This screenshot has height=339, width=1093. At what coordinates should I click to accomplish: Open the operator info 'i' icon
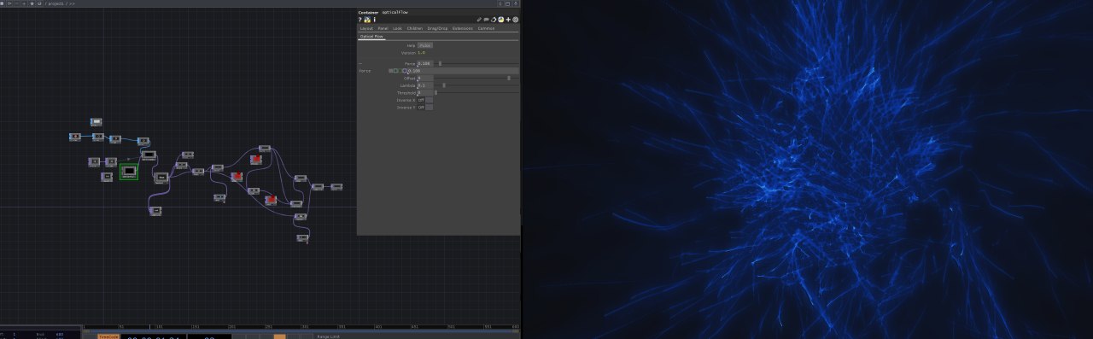(x=374, y=20)
